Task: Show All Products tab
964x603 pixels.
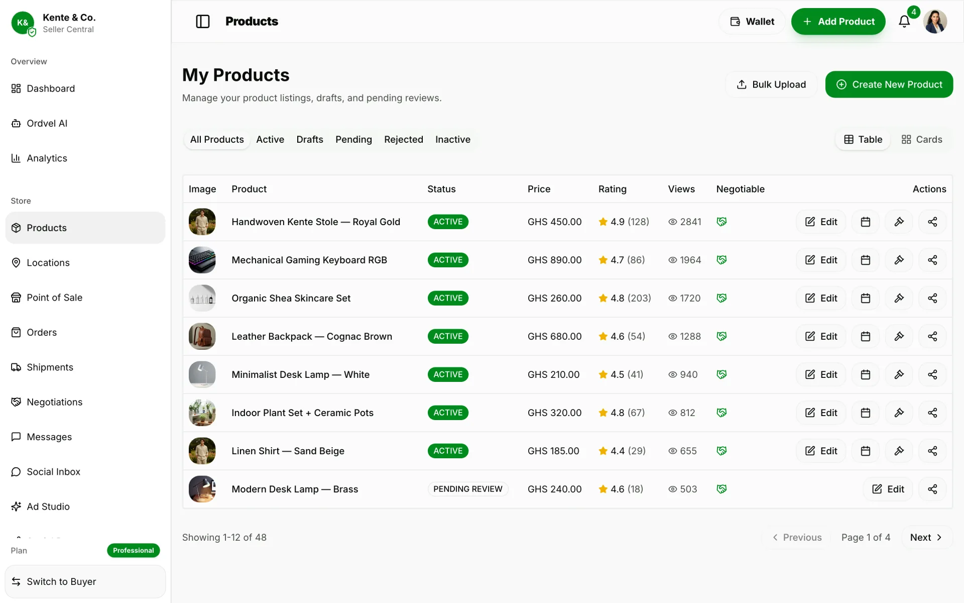Action: (x=217, y=139)
